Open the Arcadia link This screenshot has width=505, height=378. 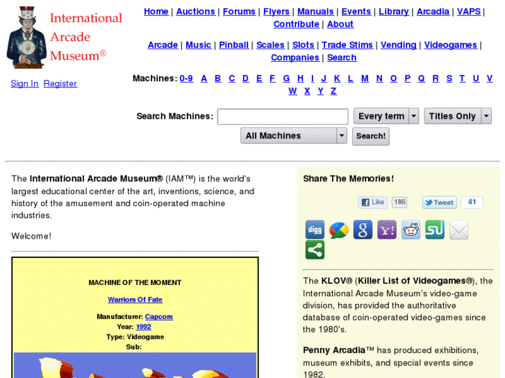coord(433,12)
